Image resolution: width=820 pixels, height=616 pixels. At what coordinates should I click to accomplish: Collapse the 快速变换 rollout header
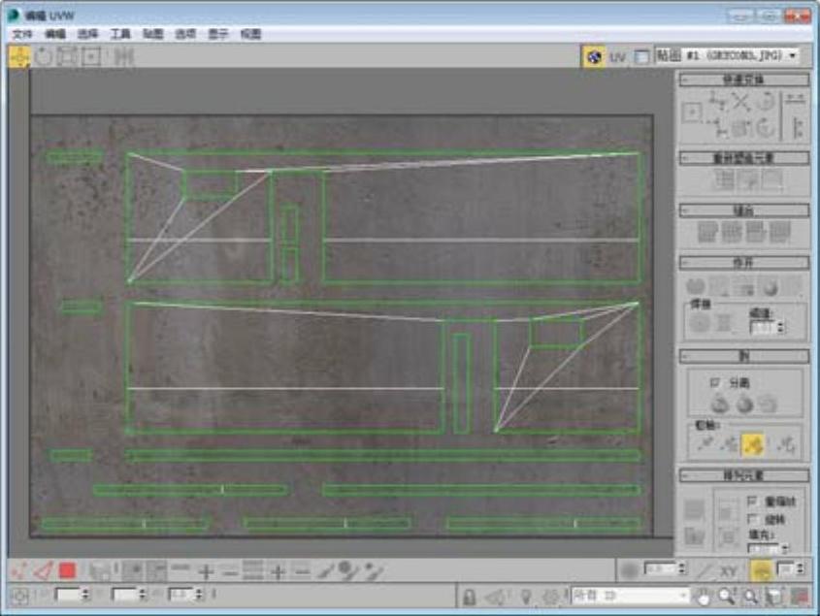tap(744, 80)
